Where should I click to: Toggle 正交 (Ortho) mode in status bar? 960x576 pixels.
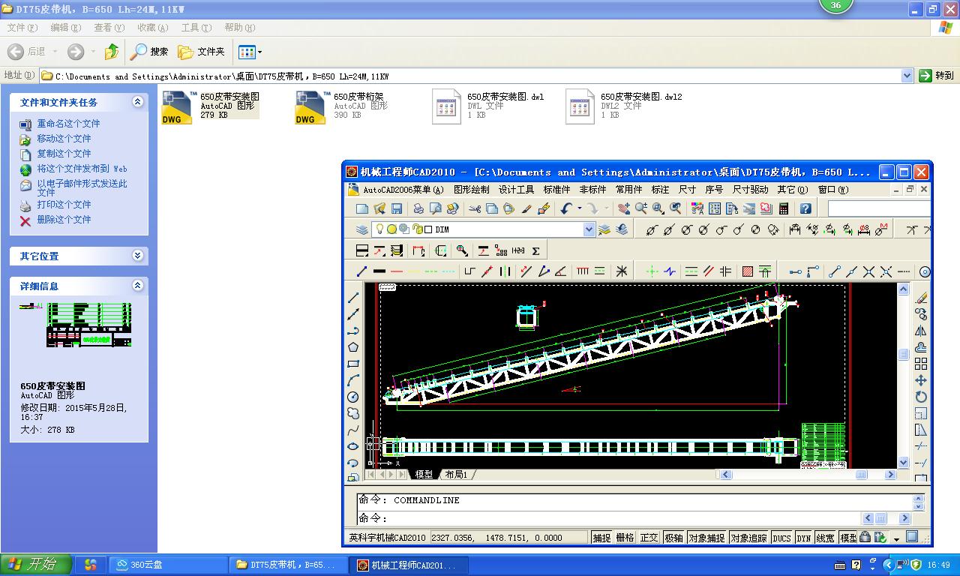[649, 537]
